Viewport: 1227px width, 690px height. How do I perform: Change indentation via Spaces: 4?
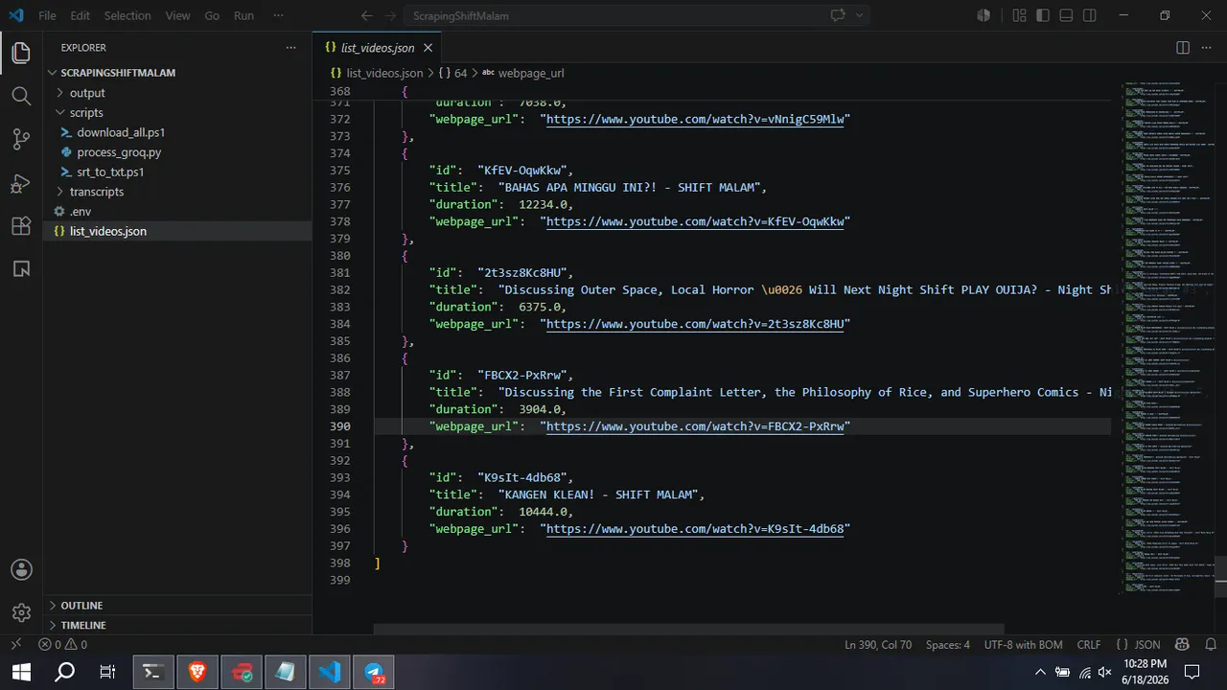(948, 645)
